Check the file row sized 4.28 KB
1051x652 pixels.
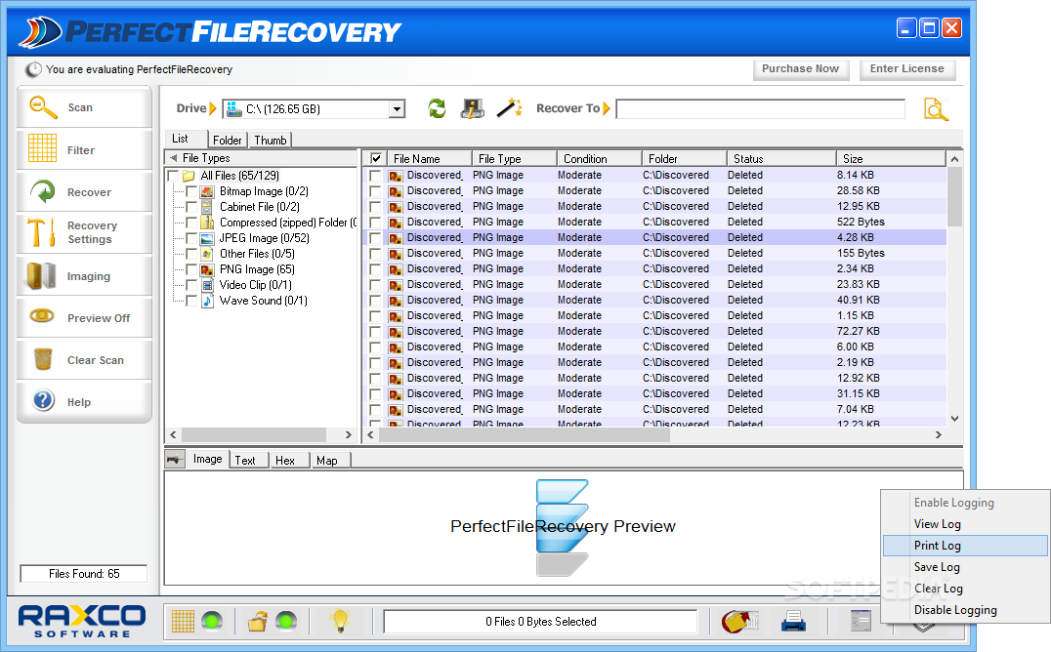(375, 237)
